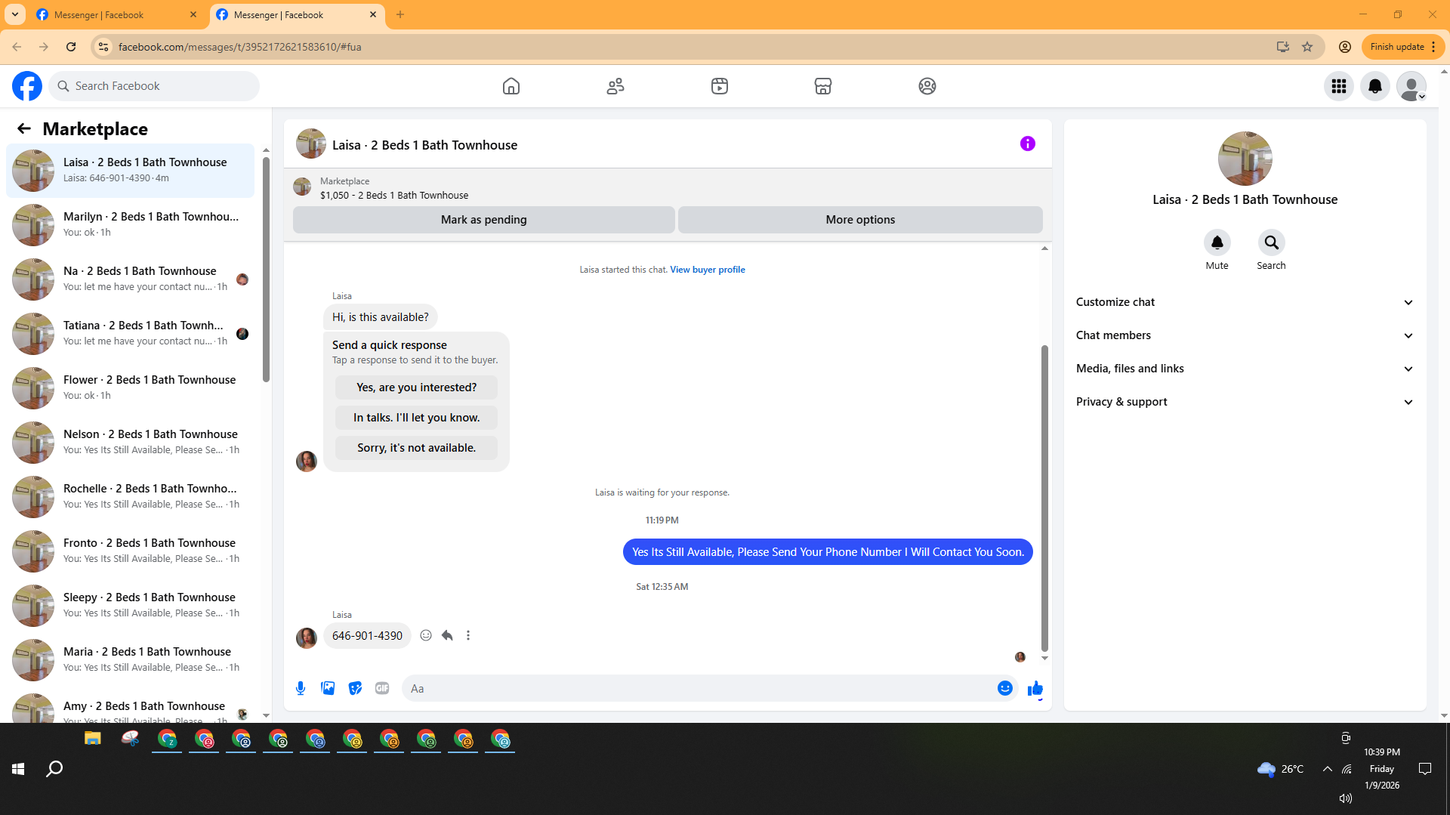Bookmark this page with the star icon
Screen dimensions: 1450x815
point(1307,47)
